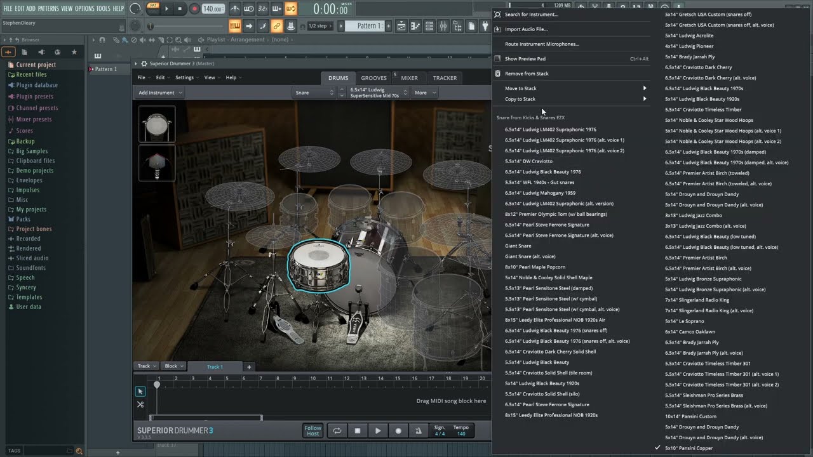This screenshot has width=813, height=457.
Task: Toggle PAT/SONG mode switch
Action: 153,9
